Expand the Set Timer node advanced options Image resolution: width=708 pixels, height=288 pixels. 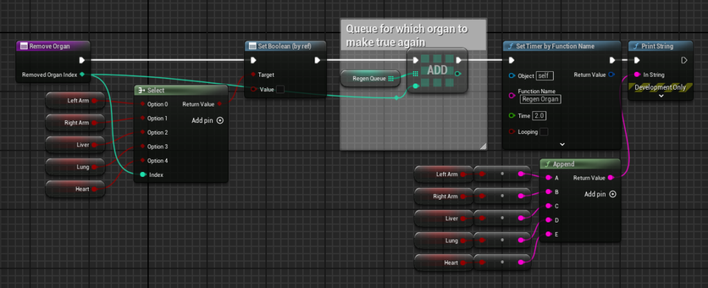561,144
